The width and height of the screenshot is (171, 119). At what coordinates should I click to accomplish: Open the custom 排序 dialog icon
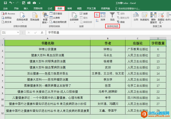click(x=103, y=16)
